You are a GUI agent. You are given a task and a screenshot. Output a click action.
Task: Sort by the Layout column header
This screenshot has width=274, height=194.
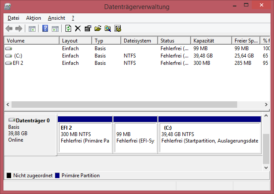click(76, 41)
